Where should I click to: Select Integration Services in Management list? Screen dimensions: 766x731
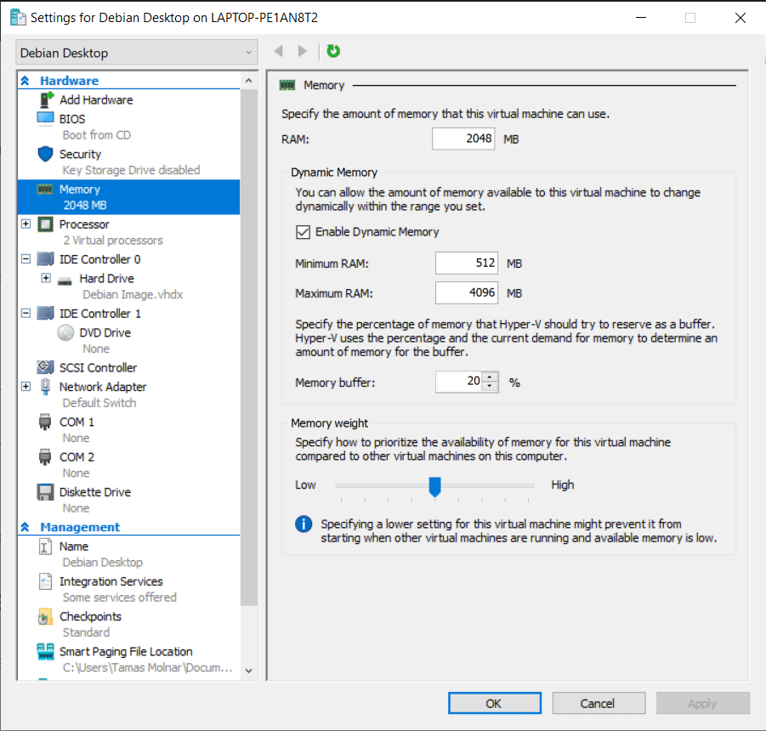pyautogui.click(x=111, y=581)
